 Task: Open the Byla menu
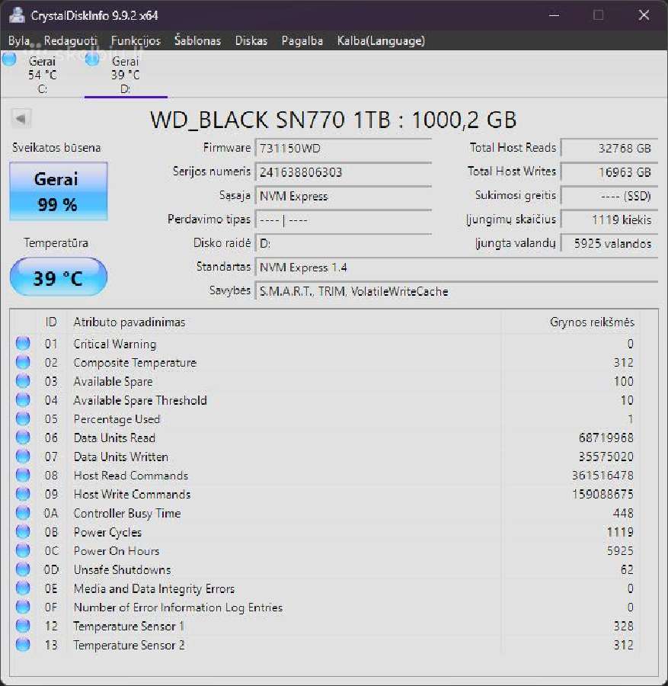coord(19,40)
